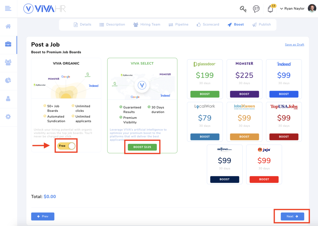Click the Next button
The width and height of the screenshot is (318, 226).
pos(292,216)
